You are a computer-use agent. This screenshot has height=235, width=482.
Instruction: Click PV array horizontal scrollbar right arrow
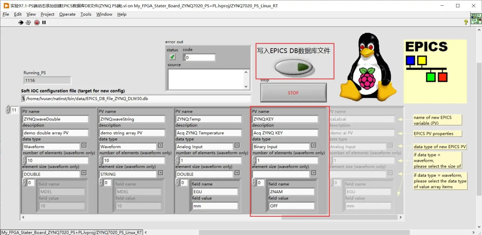click(x=400, y=217)
